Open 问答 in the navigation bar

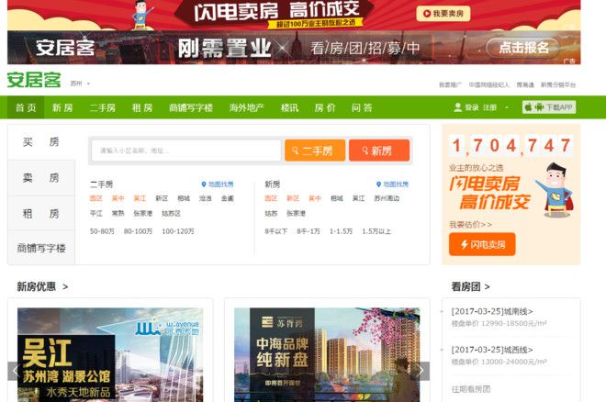click(x=362, y=107)
